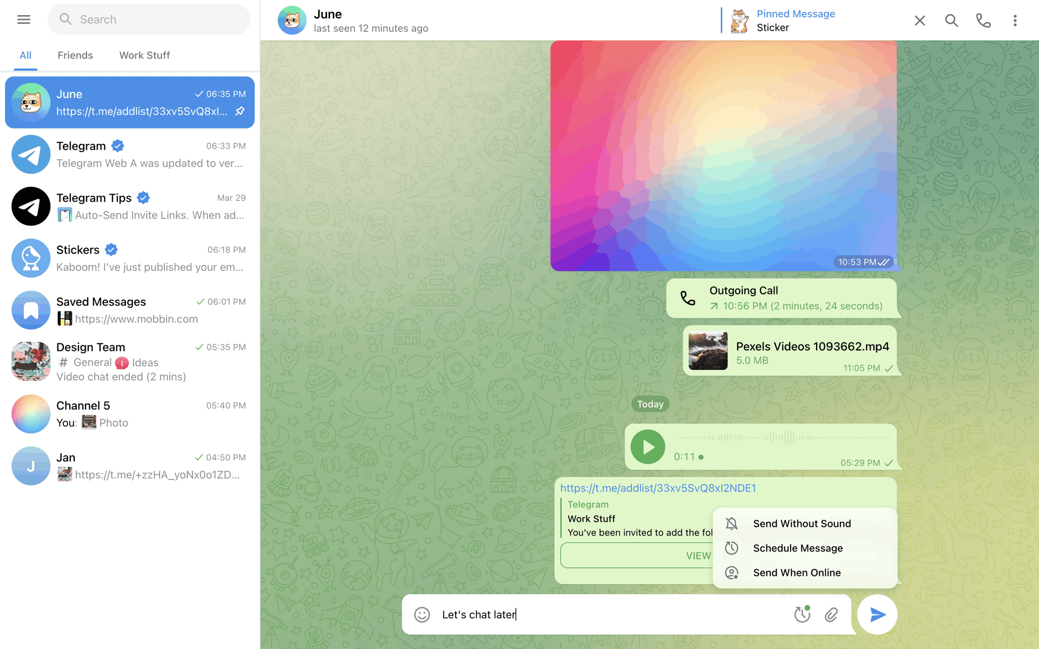Viewport: 1039px width, 649px height.
Task: Open the Telegram Tips channel
Action: click(130, 206)
